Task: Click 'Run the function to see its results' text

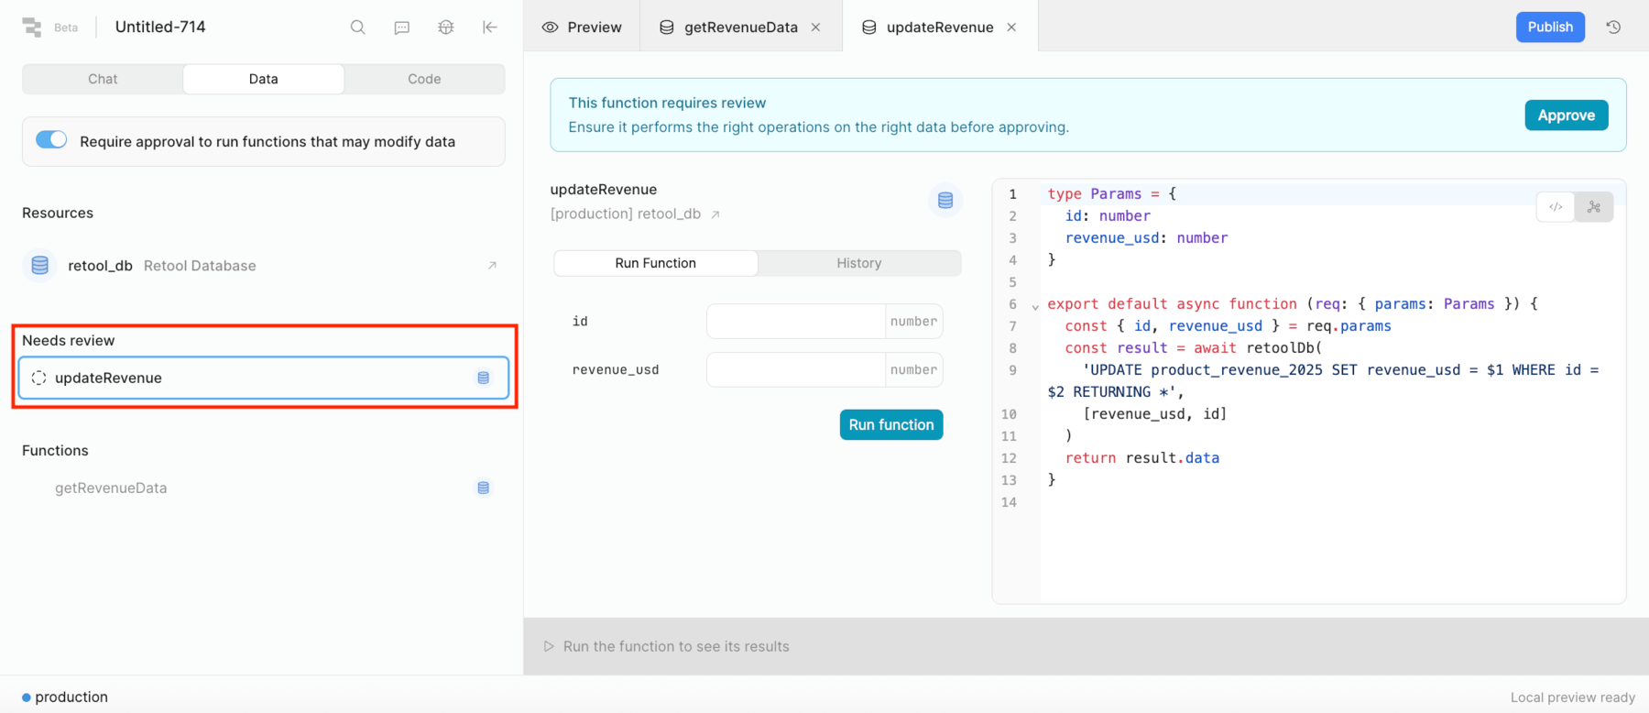Action: click(x=676, y=646)
